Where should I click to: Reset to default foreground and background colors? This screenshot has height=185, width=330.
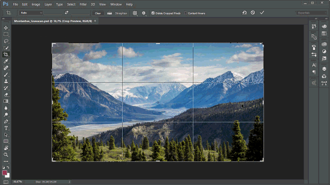(x=3, y=168)
